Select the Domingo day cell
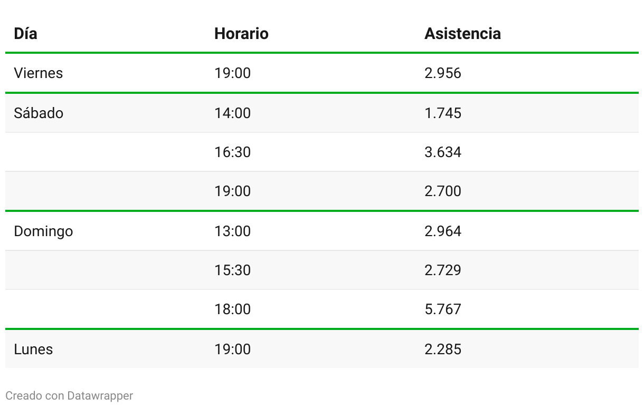The width and height of the screenshot is (644, 408). (x=43, y=231)
